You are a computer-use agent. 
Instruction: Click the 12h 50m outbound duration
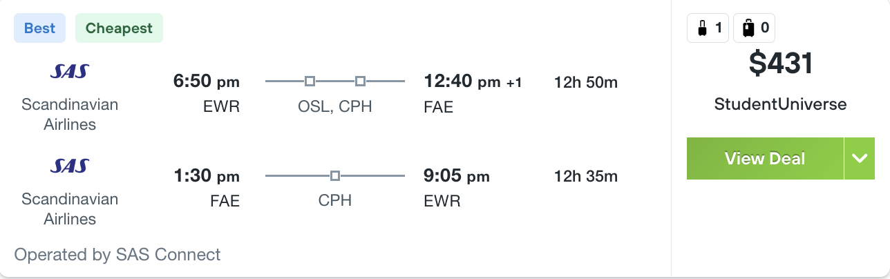(586, 83)
